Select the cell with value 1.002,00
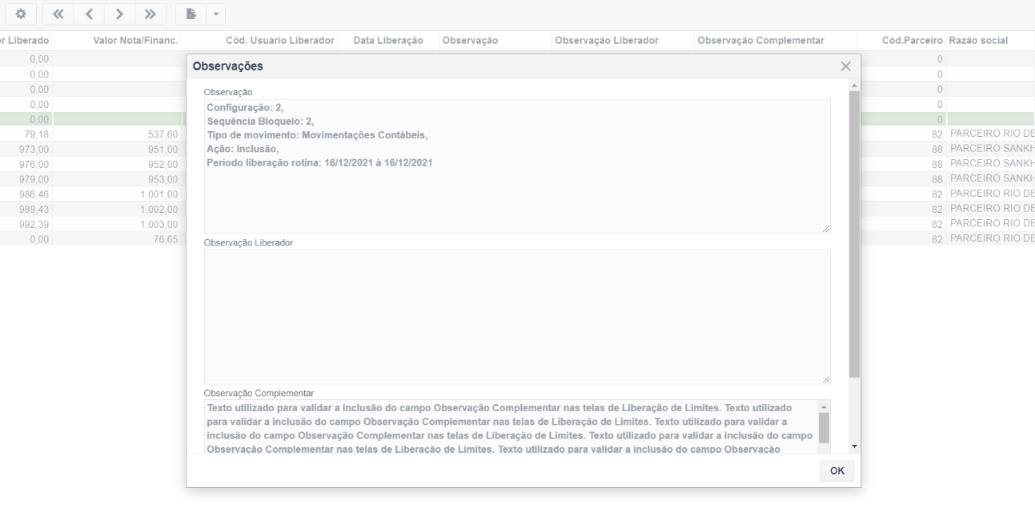The image size is (1035, 520). coord(118,209)
